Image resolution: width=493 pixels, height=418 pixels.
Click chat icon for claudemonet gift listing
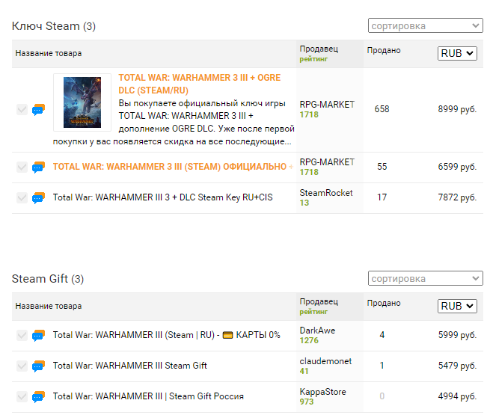[x=38, y=366]
